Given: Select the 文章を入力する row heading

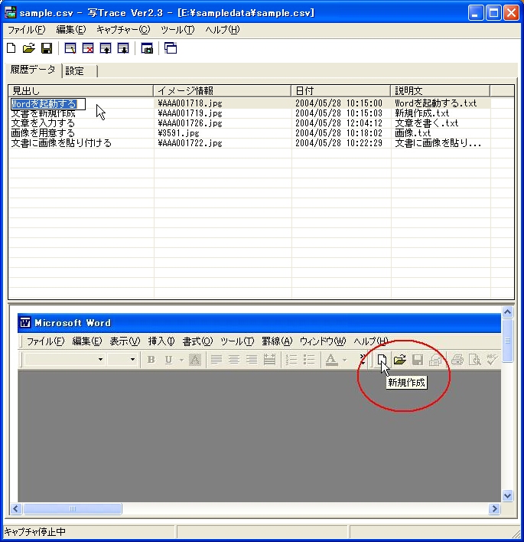Looking at the screenshot, I should (43, 123).
